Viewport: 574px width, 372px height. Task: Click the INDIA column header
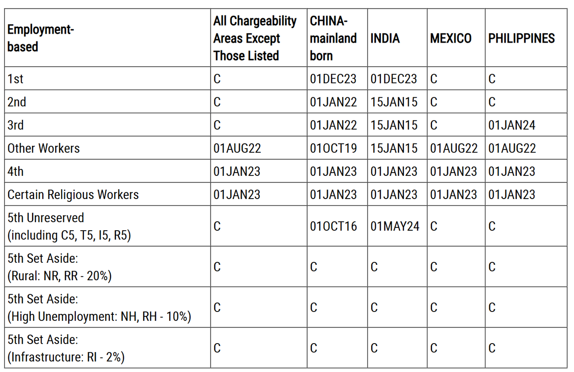click(x=385, y=38)
